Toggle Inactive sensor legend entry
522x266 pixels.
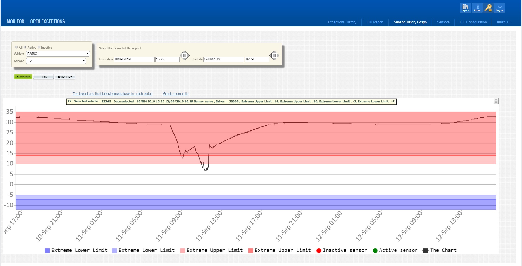[342, 250]
